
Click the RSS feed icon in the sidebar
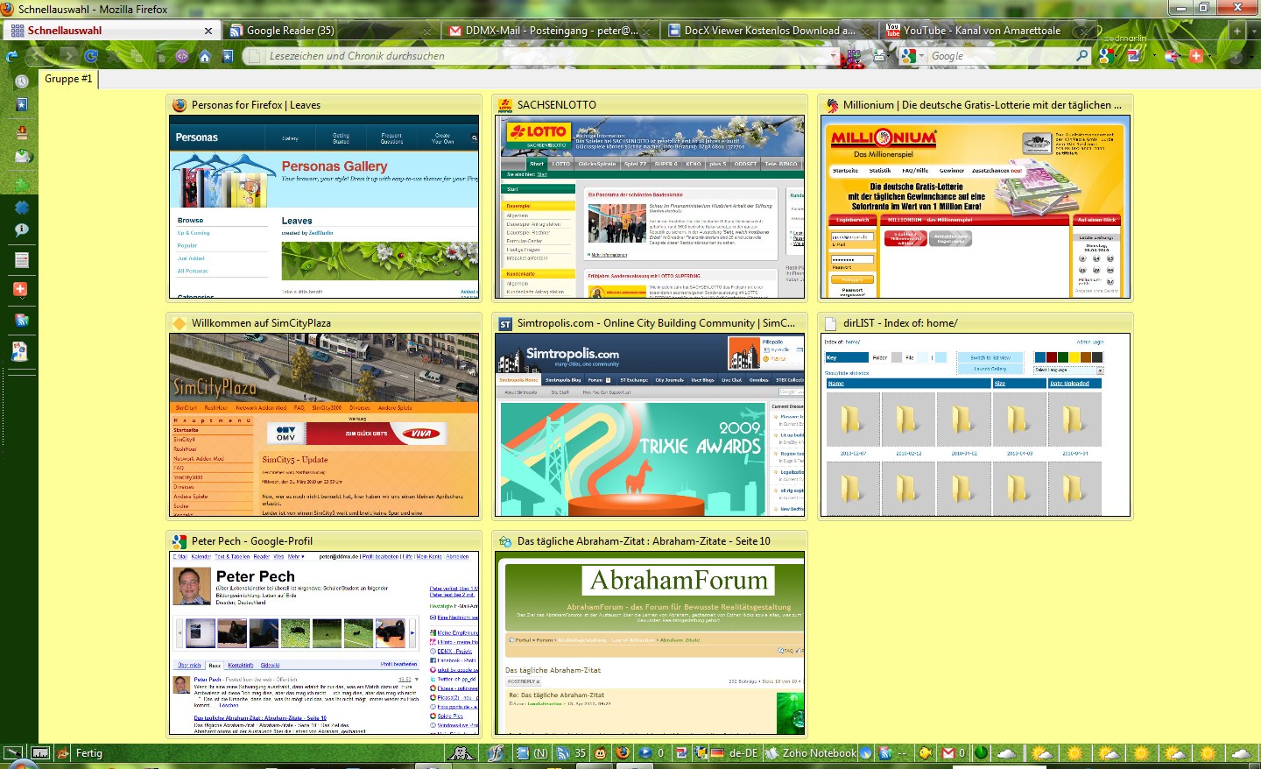(21, 321)
